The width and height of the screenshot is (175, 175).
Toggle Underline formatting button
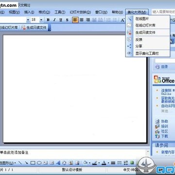click(x=61, y=20)
